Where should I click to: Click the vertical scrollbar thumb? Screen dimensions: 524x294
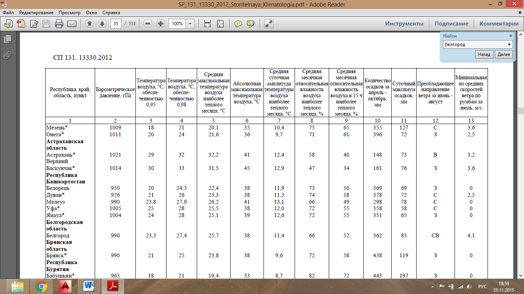click(521, 111)
